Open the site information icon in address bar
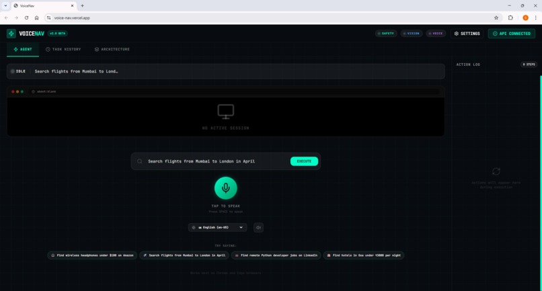542x291 pixels. click(x=48, y=17)
